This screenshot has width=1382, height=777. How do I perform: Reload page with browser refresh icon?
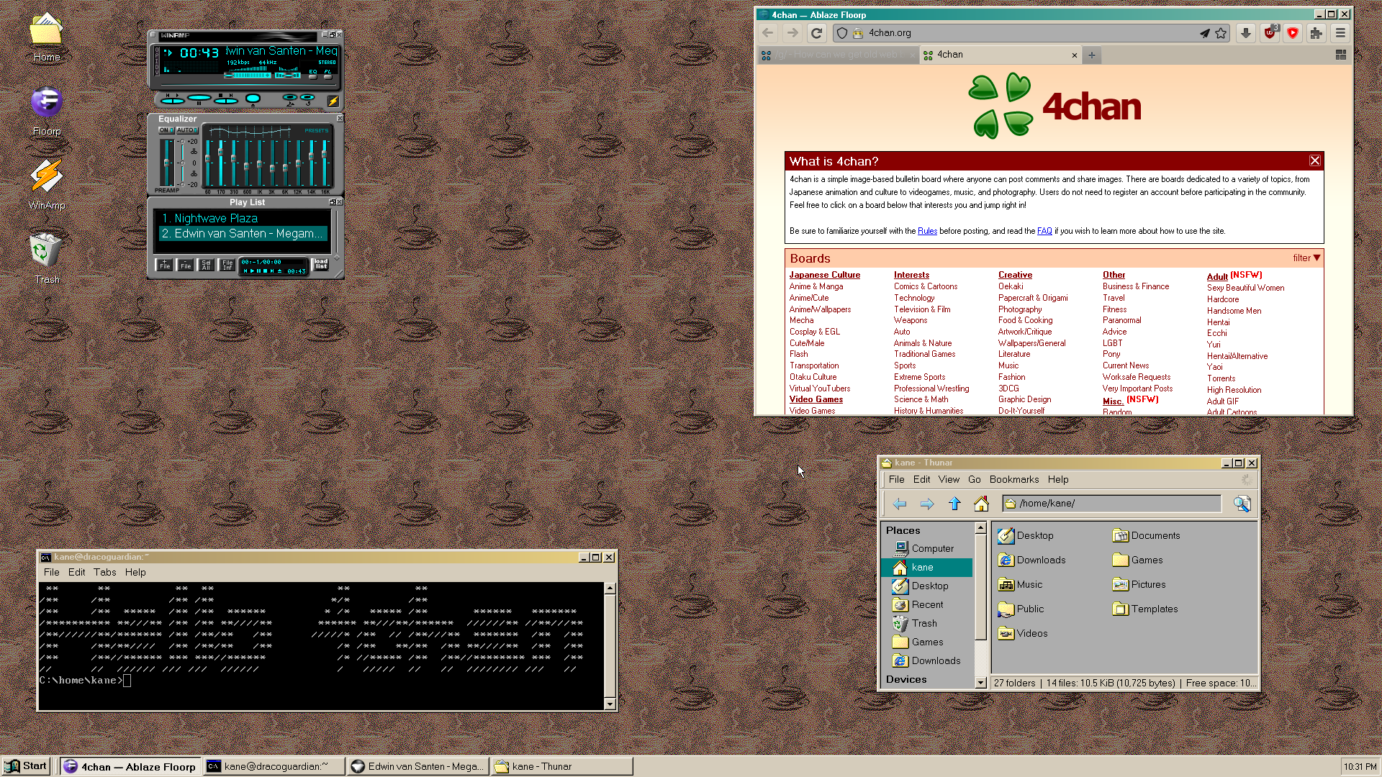pyautogui.click(x=816, y=33)
